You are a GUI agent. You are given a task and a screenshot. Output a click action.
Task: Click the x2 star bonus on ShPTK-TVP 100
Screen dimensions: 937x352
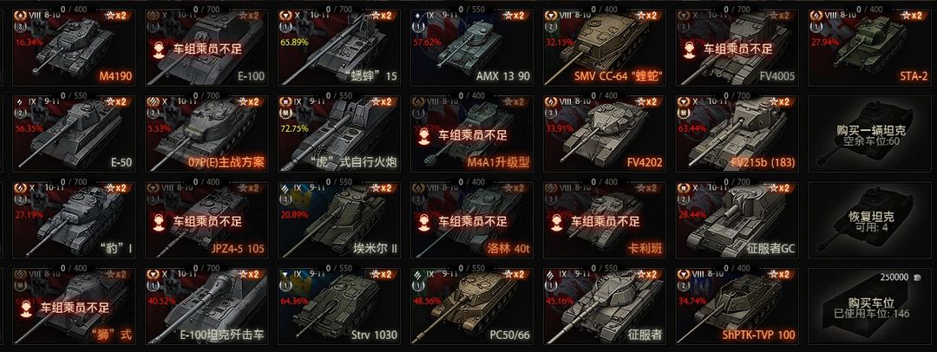click(x=781, y=274)
